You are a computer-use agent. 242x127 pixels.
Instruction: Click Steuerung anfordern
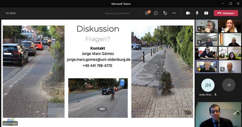tap(117, 14)
